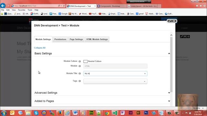Open the Vide... bookmark in favorites bar
This screenshot has width=207, height=116.
pyautogui.click(x=103, y=14)
